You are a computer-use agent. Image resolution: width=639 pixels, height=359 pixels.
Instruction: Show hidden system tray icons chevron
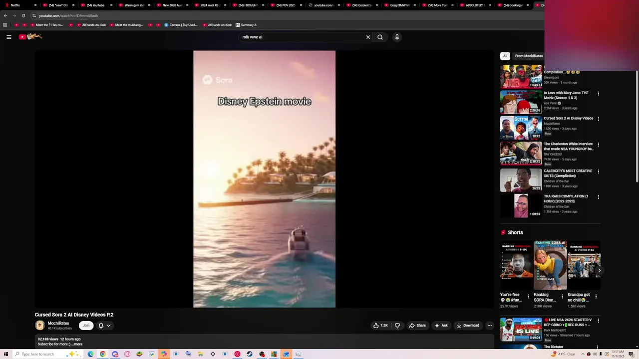click(582, 354)
